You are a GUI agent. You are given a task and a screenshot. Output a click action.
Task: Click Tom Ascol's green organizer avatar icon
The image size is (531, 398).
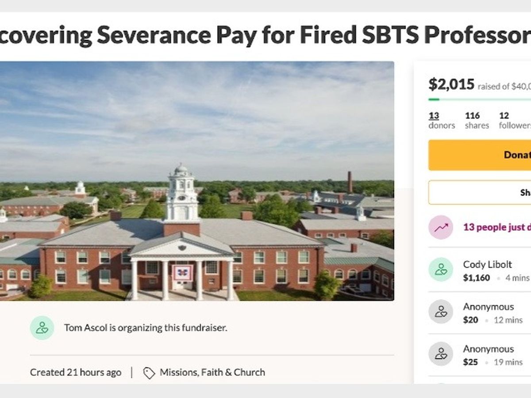point(42,328)
